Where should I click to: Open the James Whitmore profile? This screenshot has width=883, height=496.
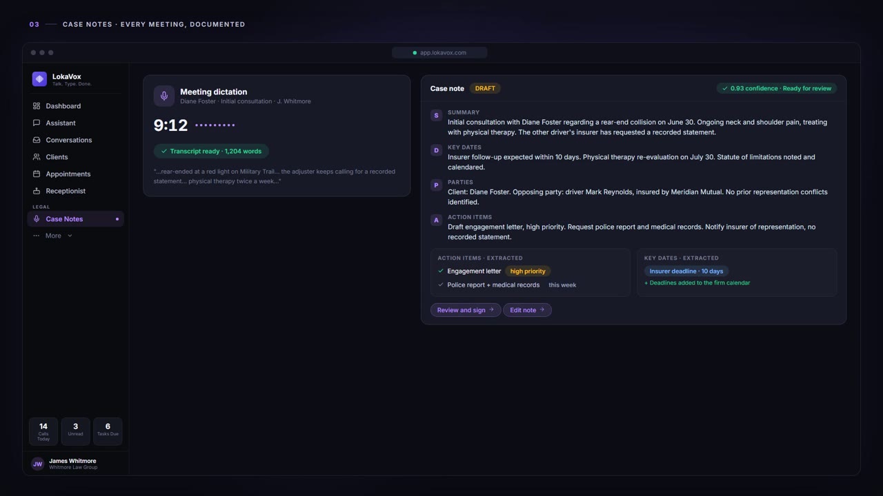coord(75,464)
